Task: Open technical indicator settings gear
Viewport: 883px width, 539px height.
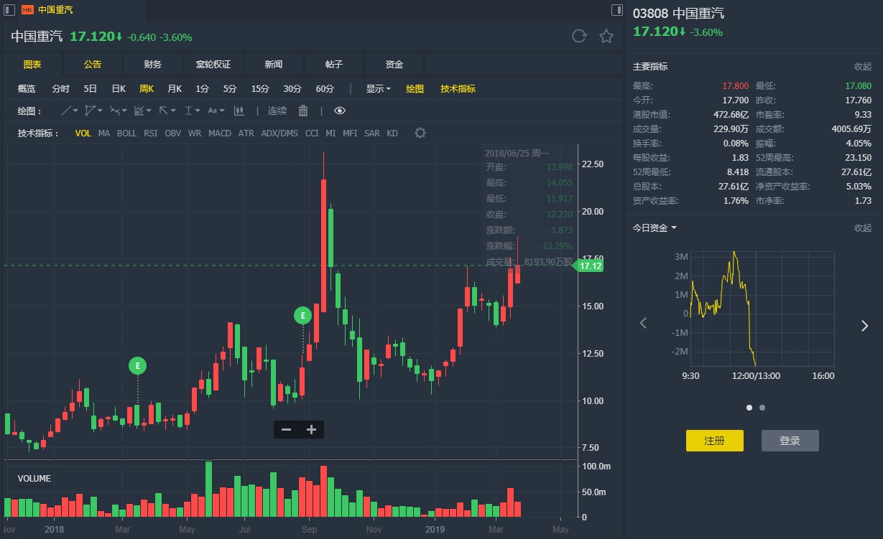Action: 420,133
